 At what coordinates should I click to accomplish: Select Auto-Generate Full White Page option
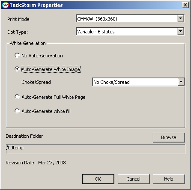[17, 97]
